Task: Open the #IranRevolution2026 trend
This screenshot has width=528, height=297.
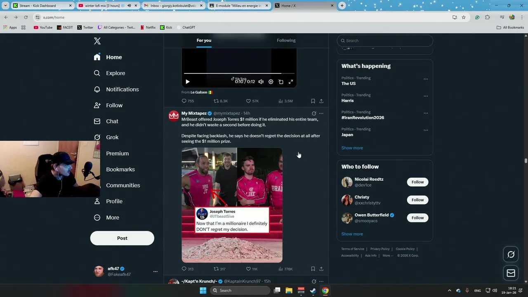Action: point(363,118)
